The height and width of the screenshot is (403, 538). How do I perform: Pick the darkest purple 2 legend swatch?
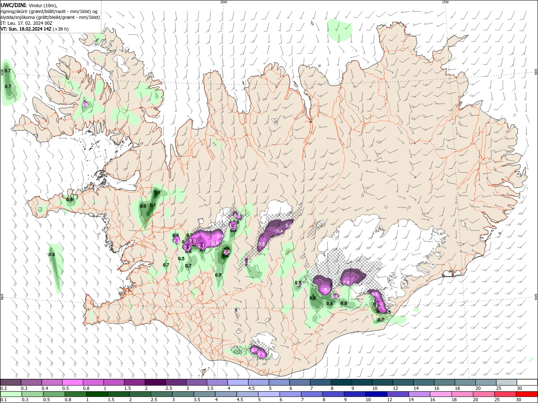click(x=155, y=382)
